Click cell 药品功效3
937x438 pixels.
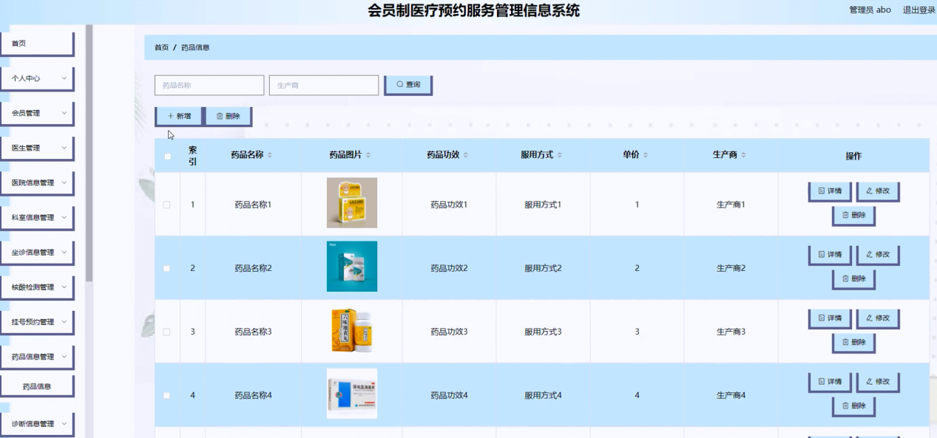coord(449,332)
